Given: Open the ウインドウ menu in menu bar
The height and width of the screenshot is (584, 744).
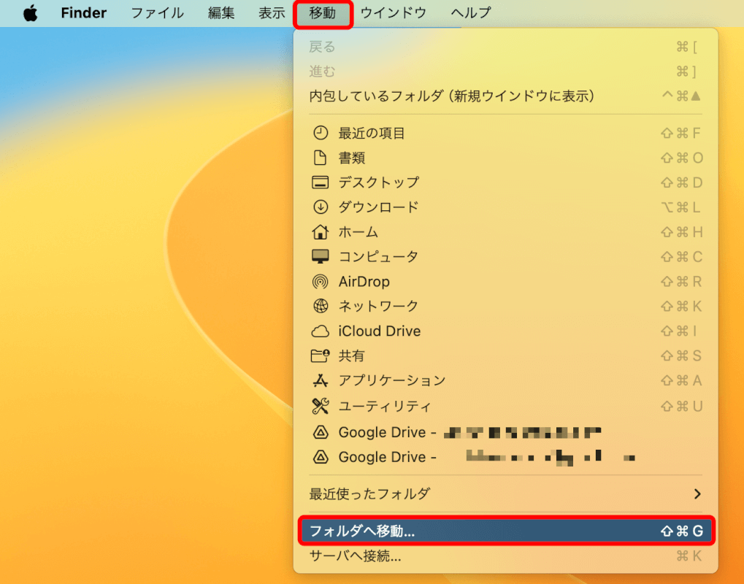Looking at the screenshot, I should click(394, 13).
